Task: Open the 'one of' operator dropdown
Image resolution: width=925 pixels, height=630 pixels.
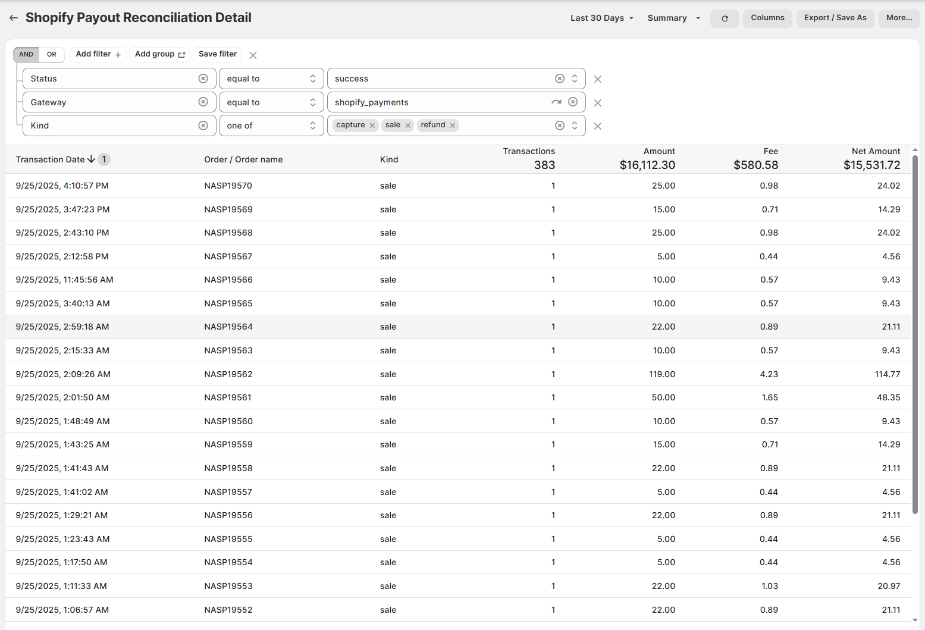Action: tap(271, 126)
